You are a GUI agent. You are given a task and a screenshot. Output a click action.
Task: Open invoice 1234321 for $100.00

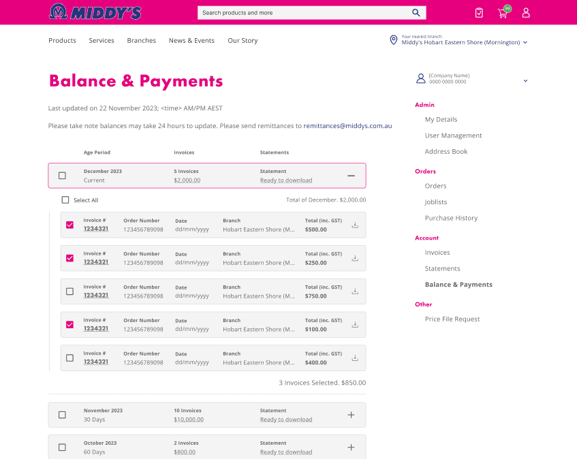pos(96,328)
